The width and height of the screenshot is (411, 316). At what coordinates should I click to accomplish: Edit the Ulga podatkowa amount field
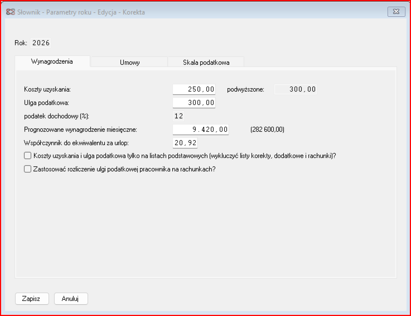point(194,103)
